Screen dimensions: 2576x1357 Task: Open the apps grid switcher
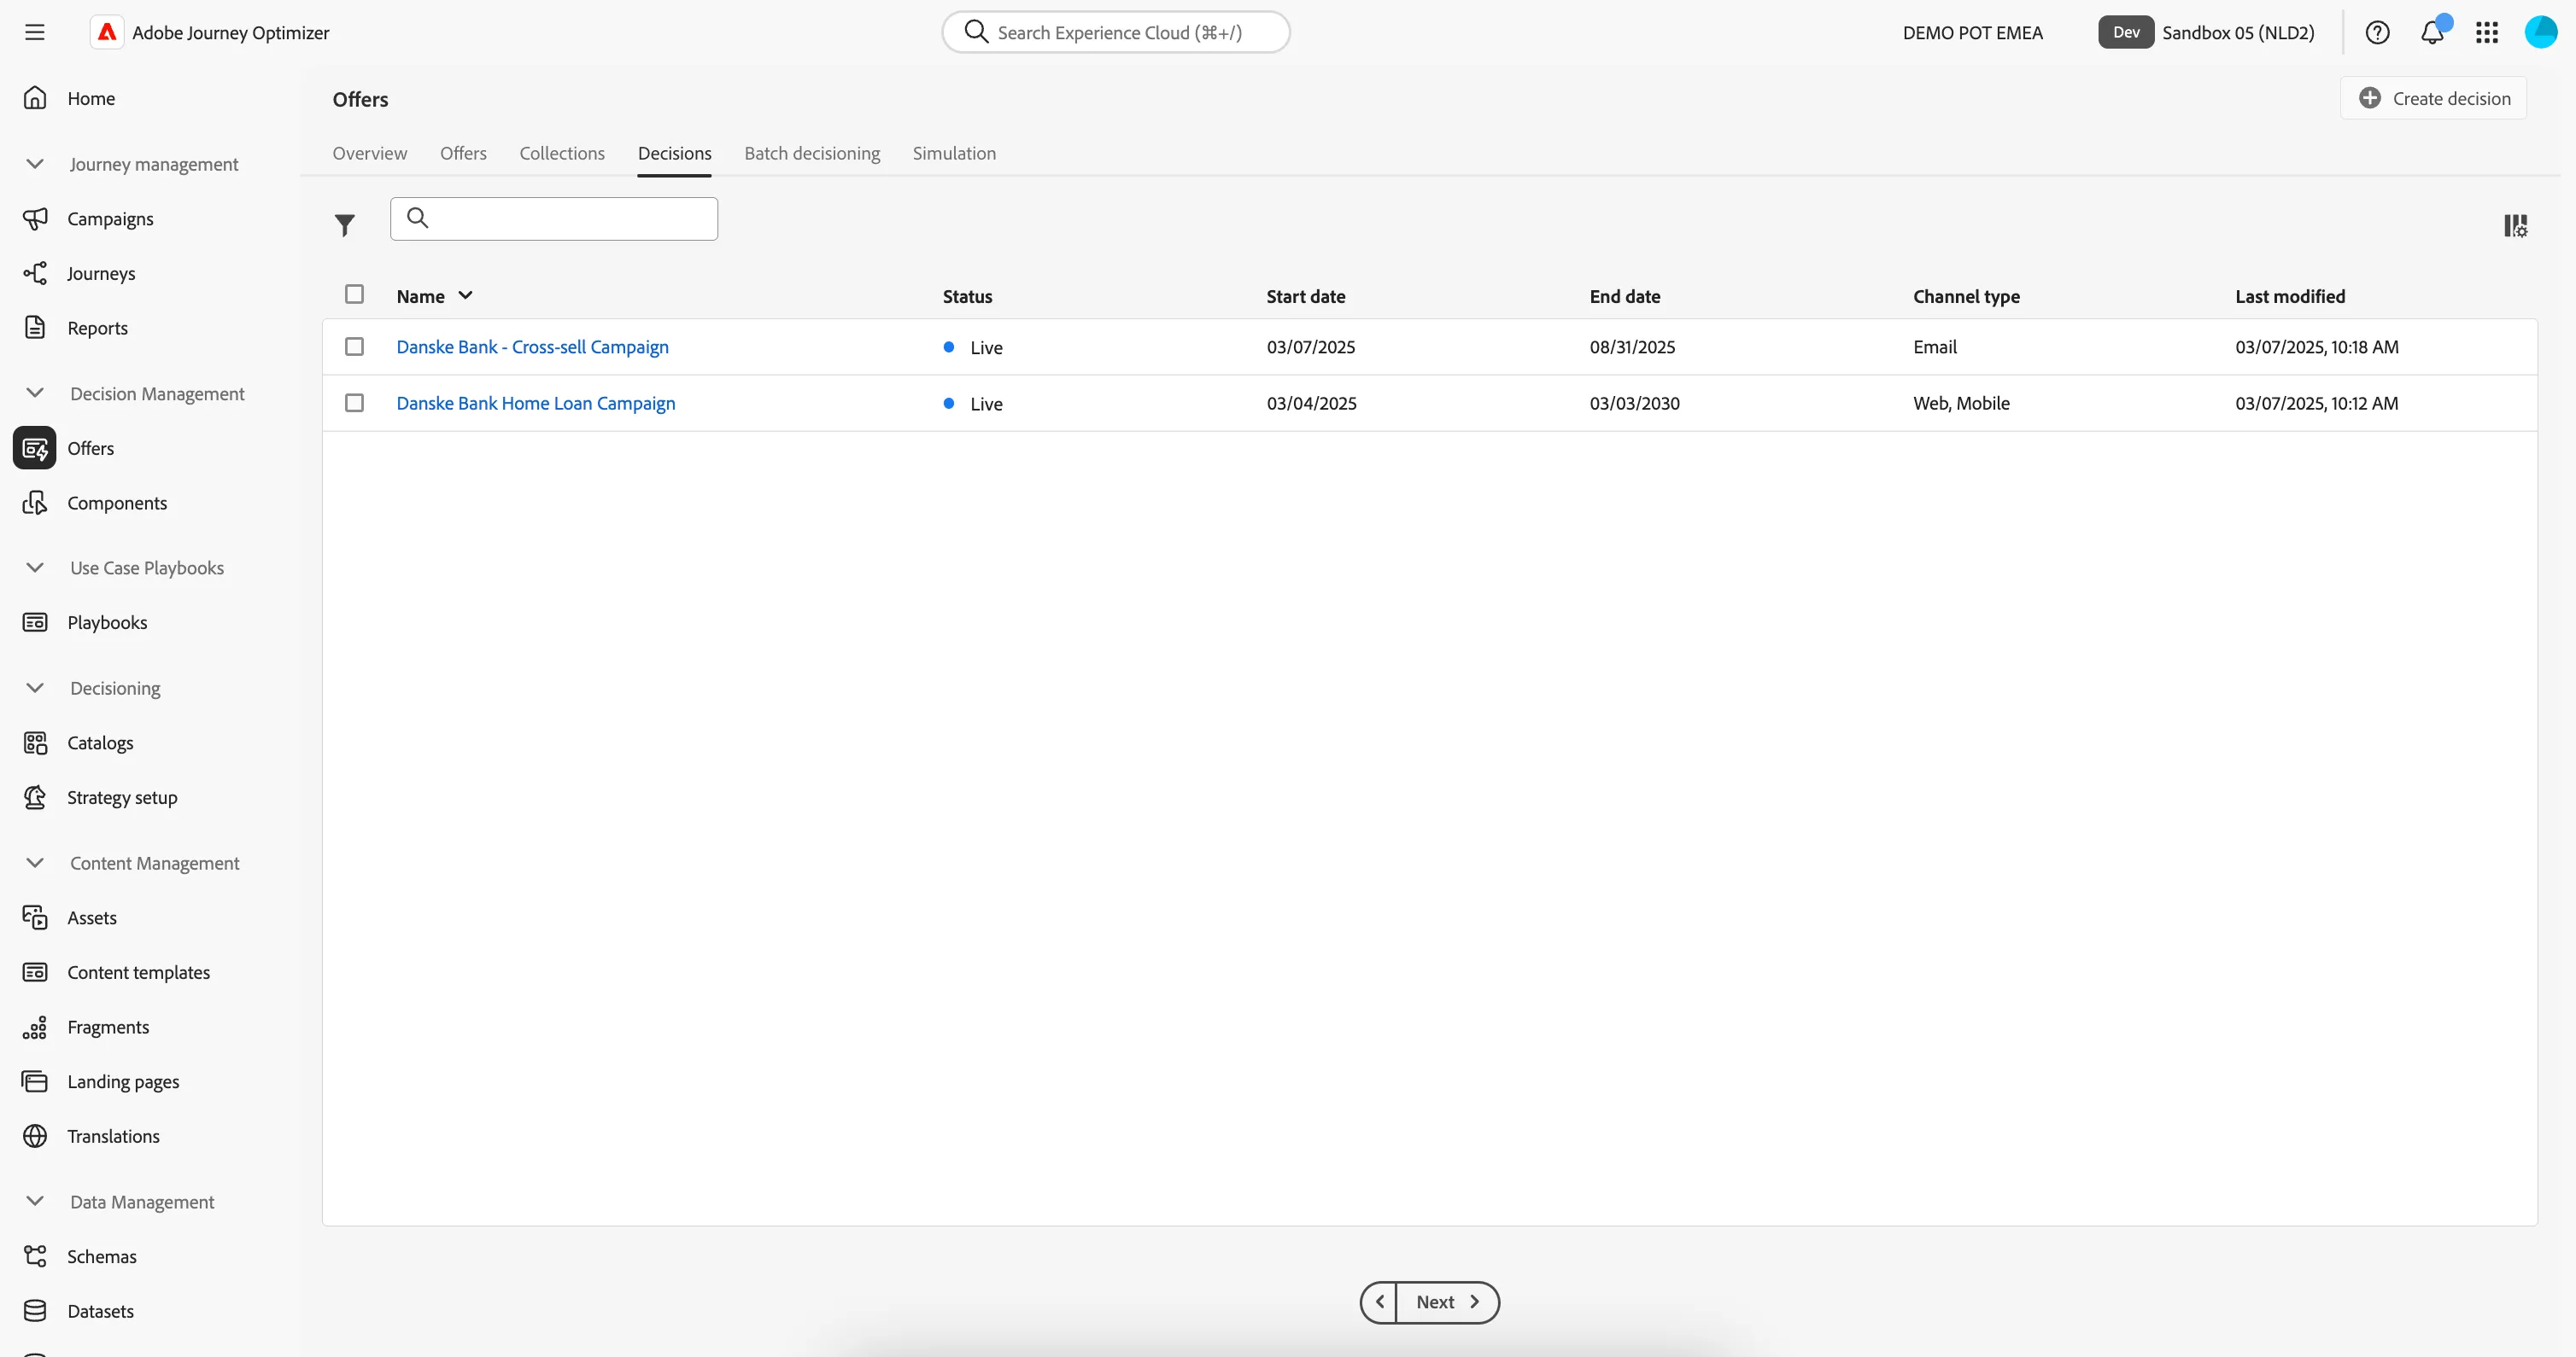[x=2487, y=32]
